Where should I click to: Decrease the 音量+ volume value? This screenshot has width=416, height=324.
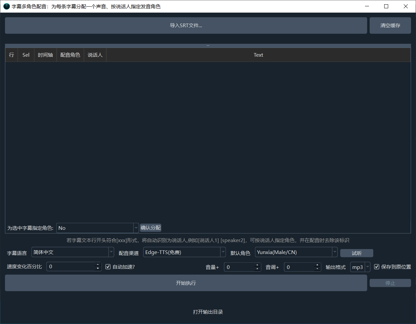coord(257,269)
